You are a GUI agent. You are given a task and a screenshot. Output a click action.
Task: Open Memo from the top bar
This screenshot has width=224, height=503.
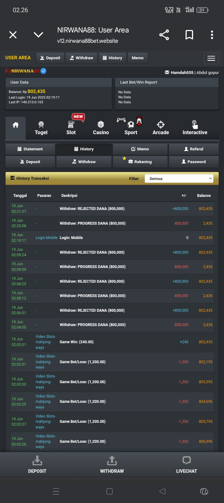[x=138, y=58]
